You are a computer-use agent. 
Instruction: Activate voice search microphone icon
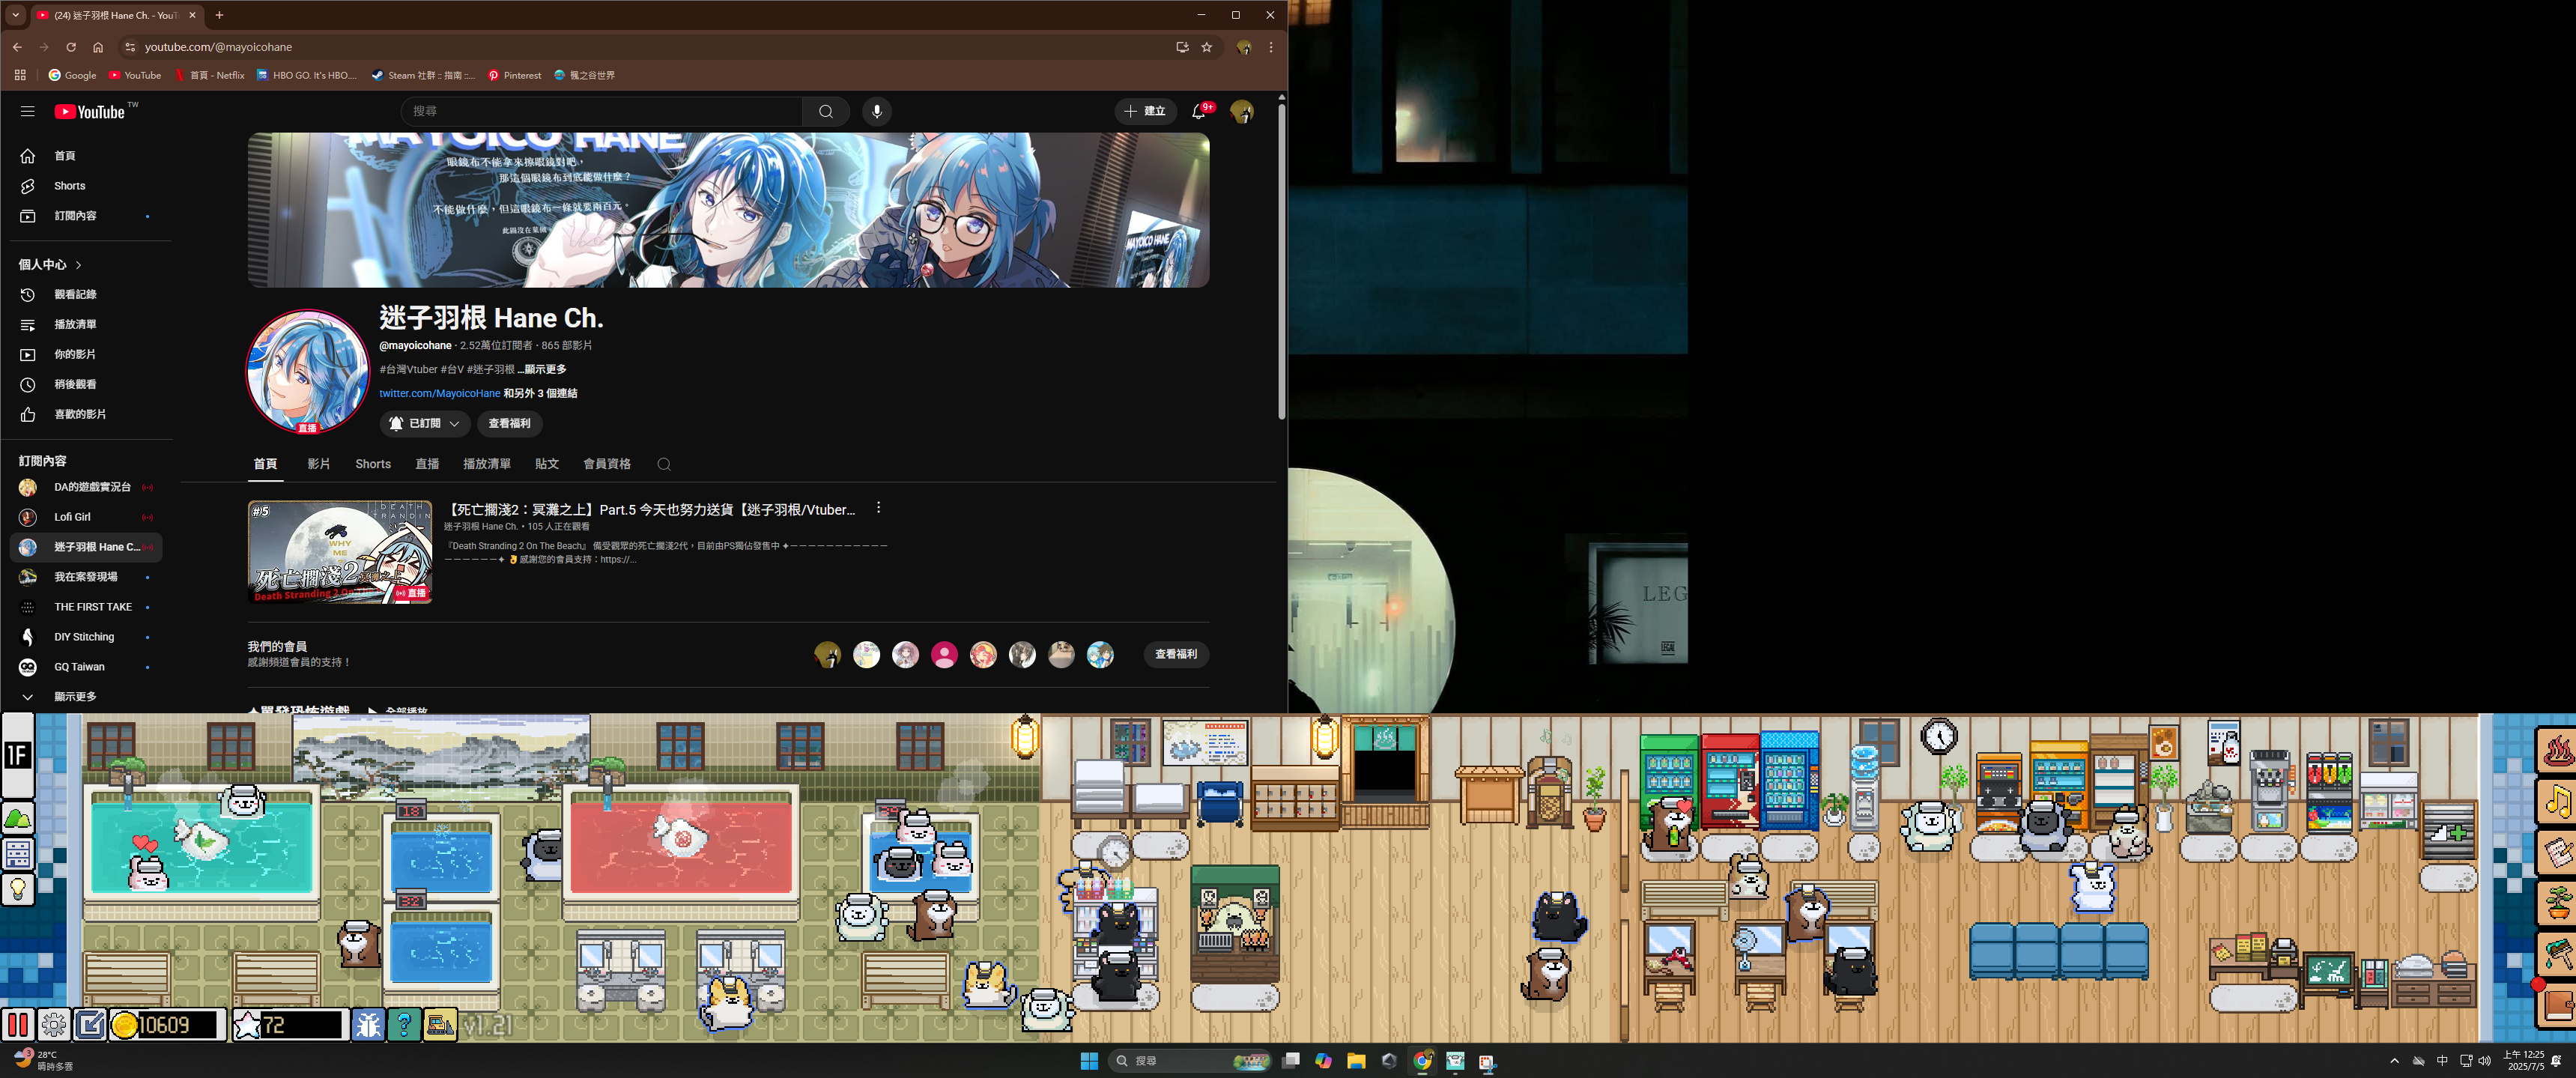(877, 111)
